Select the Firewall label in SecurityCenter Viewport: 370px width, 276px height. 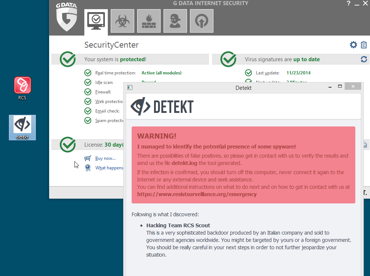pyautogui.click(x=103, y=92)
